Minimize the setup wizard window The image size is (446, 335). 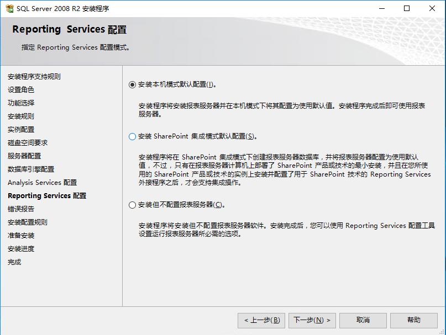tap(380, 9)
